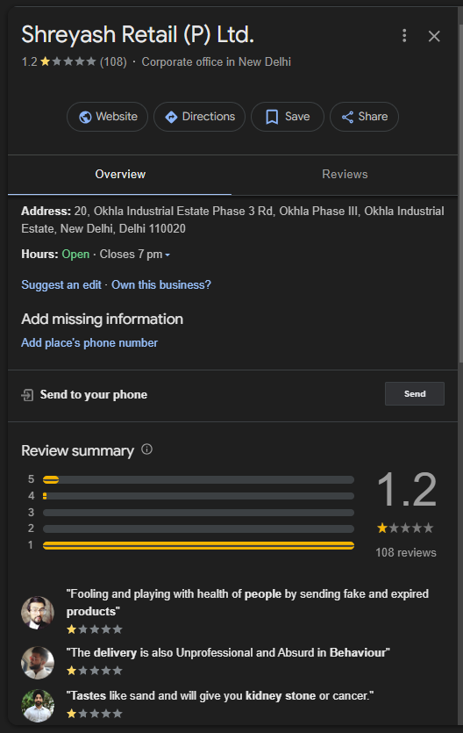
Task: Click the header star rating next to 1.2
Action: point(68,61)
